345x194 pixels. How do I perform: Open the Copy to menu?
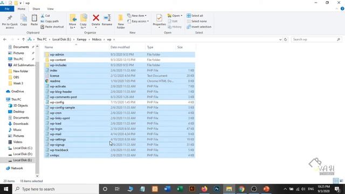tap(83, 22)
